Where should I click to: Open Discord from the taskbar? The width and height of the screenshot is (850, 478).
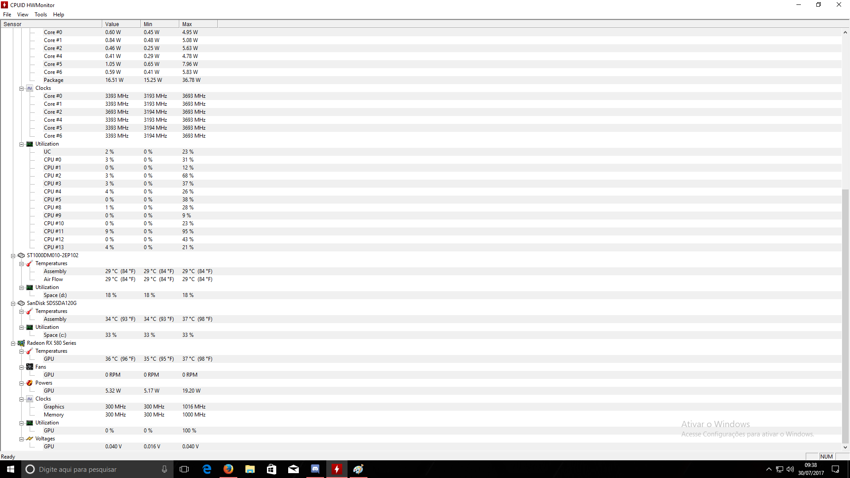[315, 469]
